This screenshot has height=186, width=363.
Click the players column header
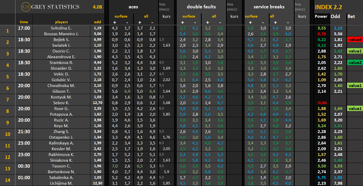click(61, 22)
